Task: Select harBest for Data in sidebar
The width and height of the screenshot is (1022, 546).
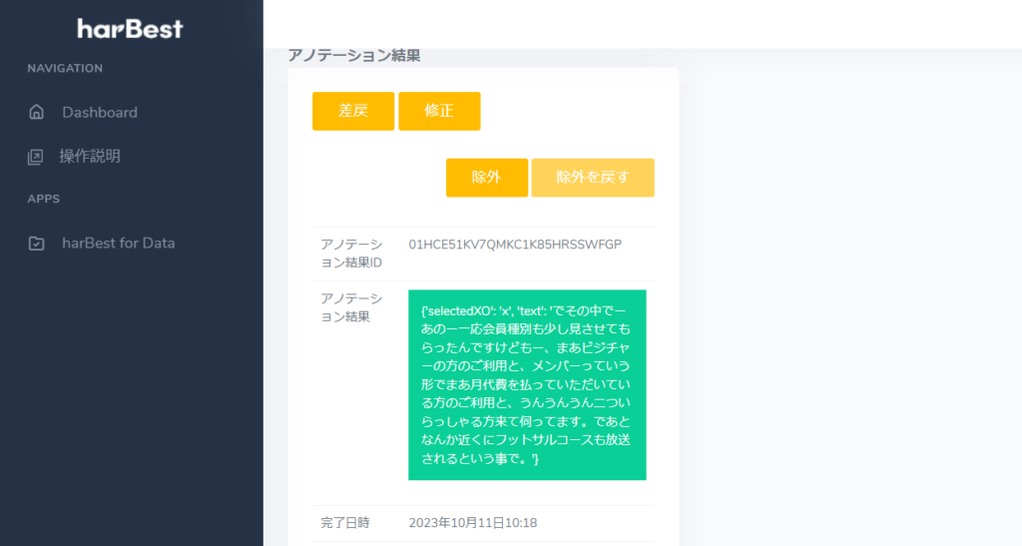Action: [118, 243]
